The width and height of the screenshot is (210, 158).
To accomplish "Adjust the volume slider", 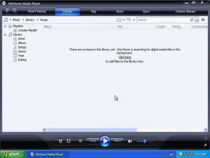I will [145, 141].
